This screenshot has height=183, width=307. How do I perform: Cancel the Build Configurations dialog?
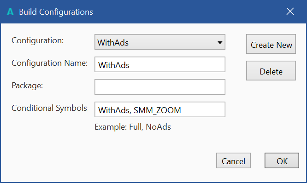pyautogui.click(x=233, y=160)
